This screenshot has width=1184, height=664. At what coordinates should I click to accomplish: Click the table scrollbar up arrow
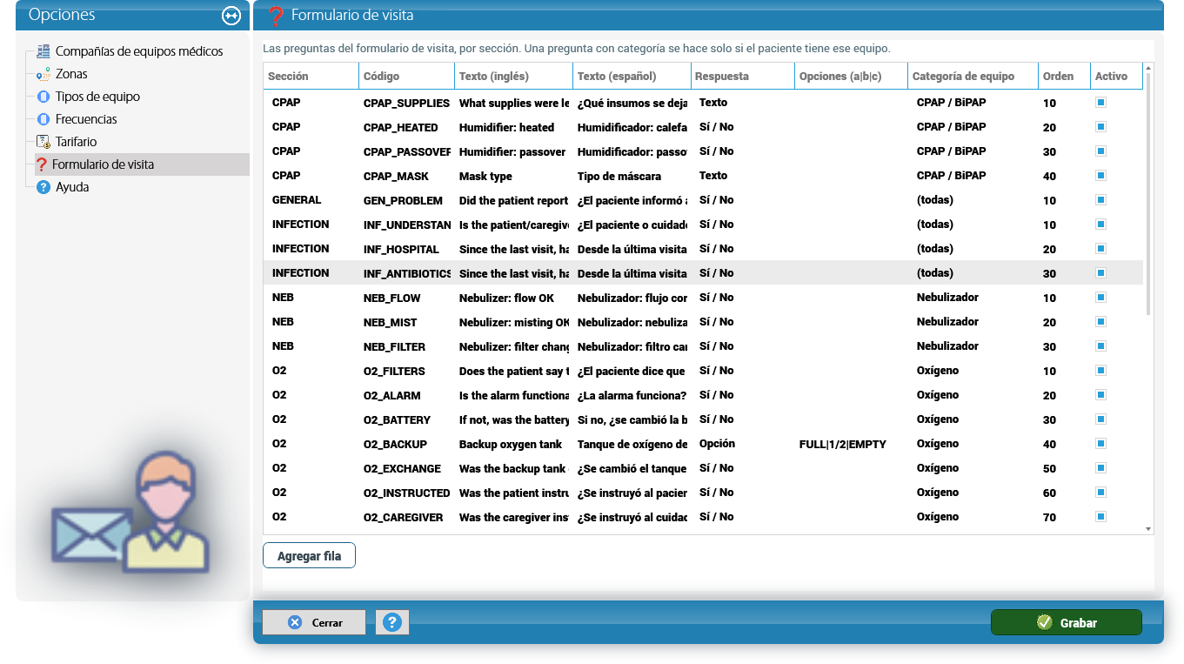(1148, 69)
